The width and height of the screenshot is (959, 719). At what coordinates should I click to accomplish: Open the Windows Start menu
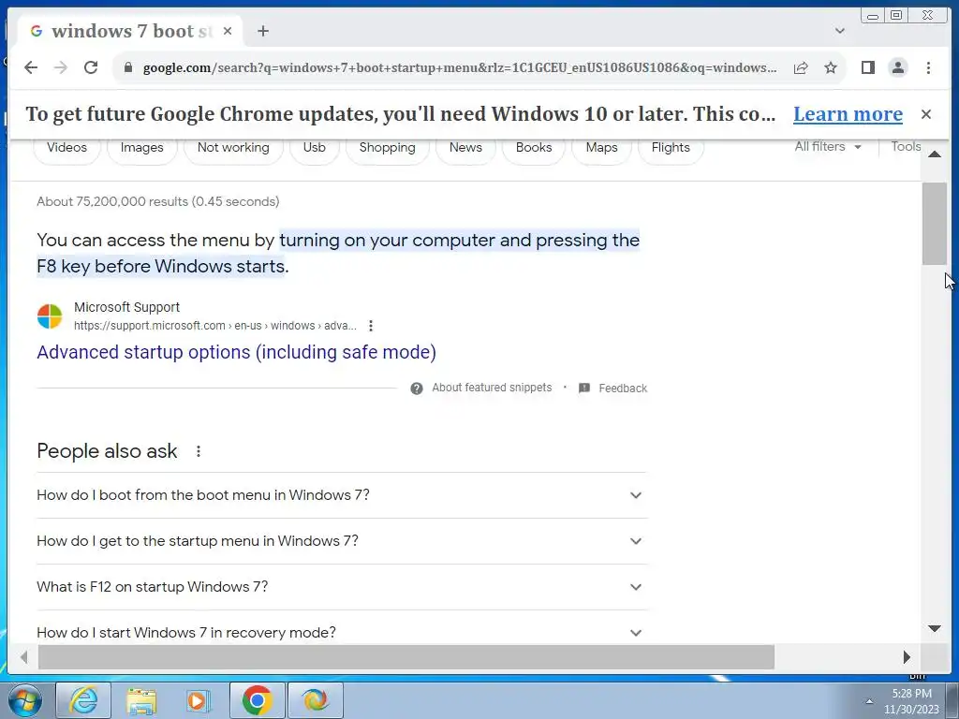pos(25,700)
